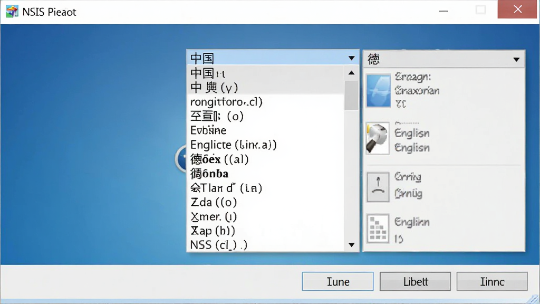Select the '中 輿 (y)' list entry
The image size is (540, 304).
266,87
